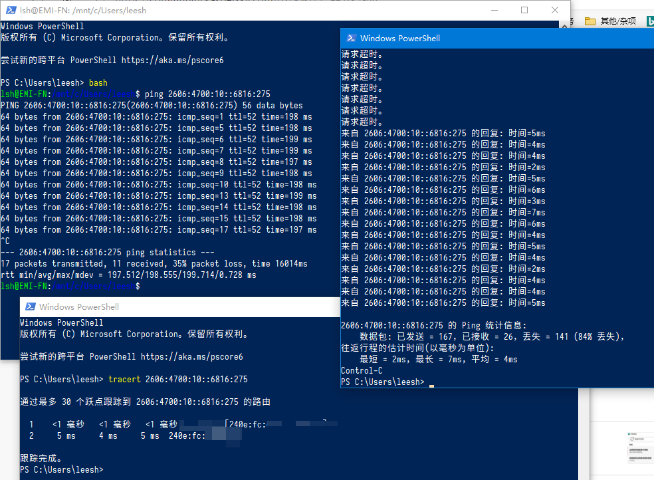The image size is (654, 480).
Task: Click tracert hop 1 row with <1 毫秒
Action: 183,424
